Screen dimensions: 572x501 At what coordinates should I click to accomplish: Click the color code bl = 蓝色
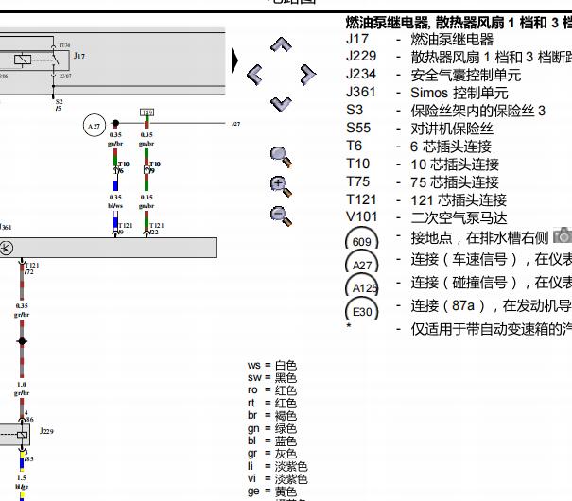[x=272, y=441]
